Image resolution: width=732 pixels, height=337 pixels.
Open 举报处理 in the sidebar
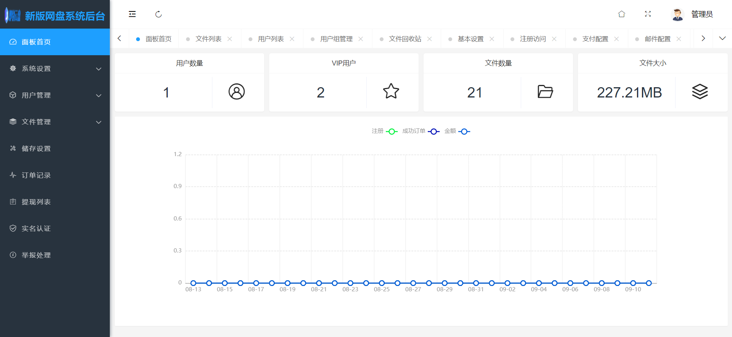point(55,255)
